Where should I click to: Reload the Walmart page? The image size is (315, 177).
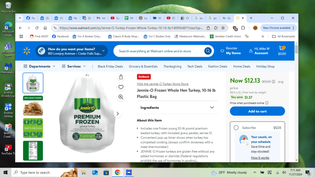point(37,28)
